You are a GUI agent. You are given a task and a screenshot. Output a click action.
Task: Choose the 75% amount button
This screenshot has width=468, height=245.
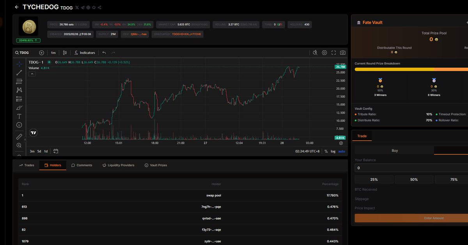pyautogui.click(x=452, y=179)
